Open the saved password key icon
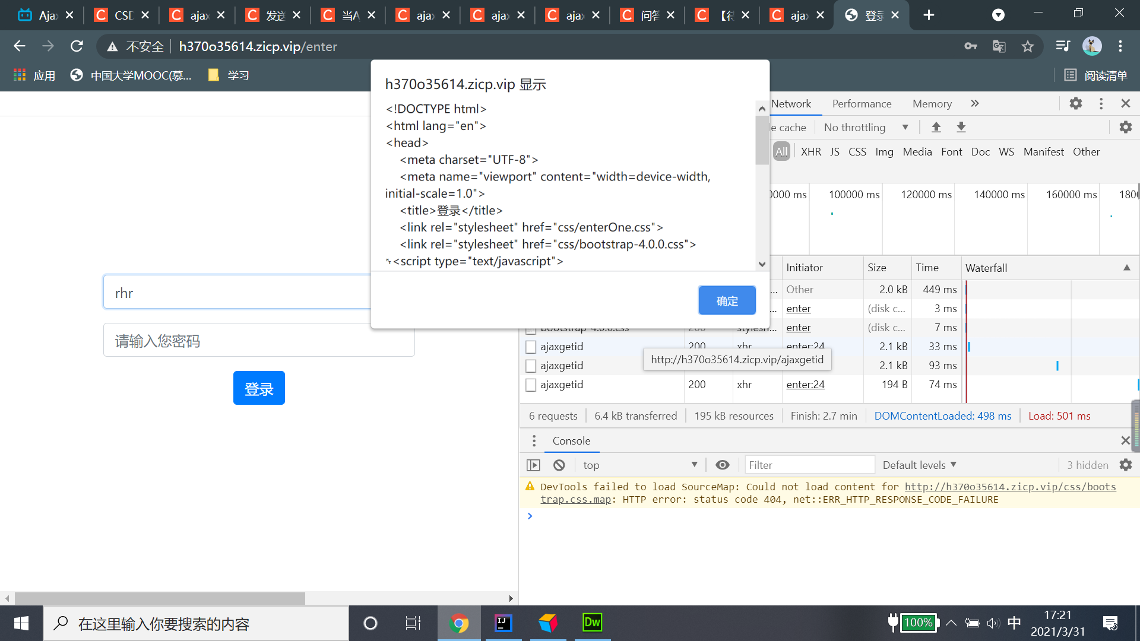The width and height of the screenshot is (1140, 641). point(970,46)
